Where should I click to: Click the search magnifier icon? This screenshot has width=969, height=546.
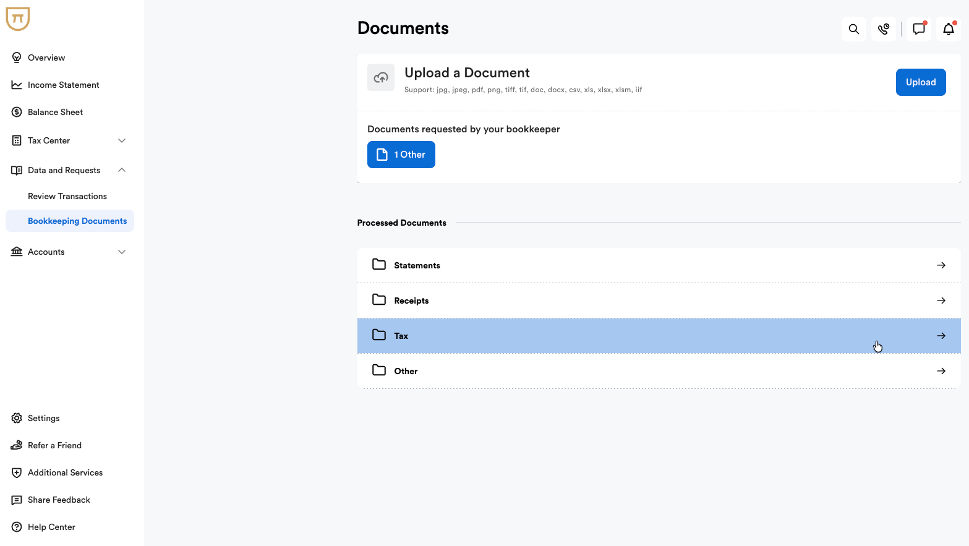853,29
